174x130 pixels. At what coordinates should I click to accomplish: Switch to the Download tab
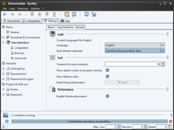pos(11,21)
